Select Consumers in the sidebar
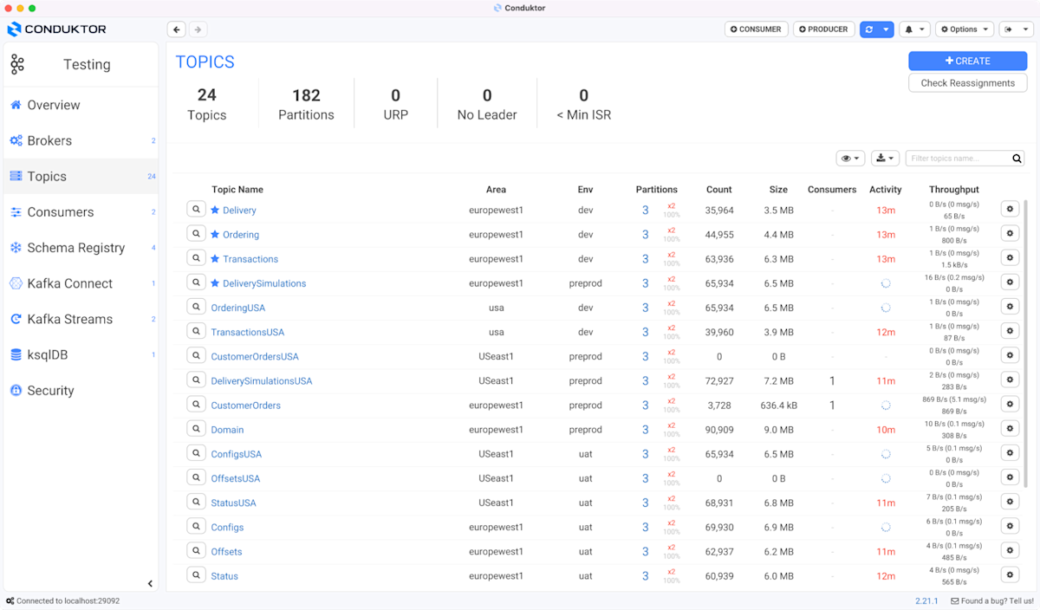This screenshot has width=1040, height=610. click(81, 211)
